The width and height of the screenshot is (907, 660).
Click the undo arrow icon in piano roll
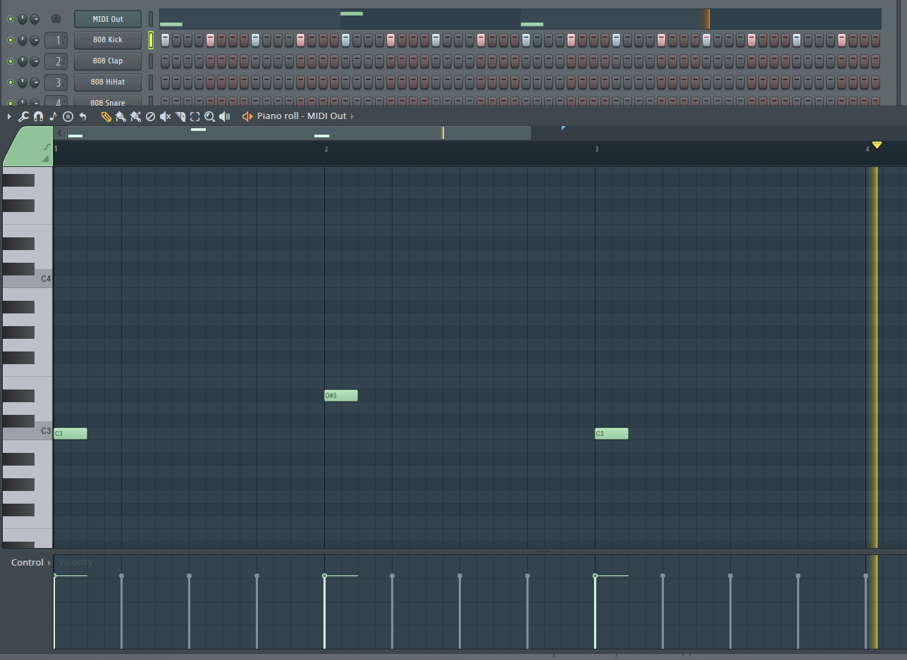tap(82, 116)
